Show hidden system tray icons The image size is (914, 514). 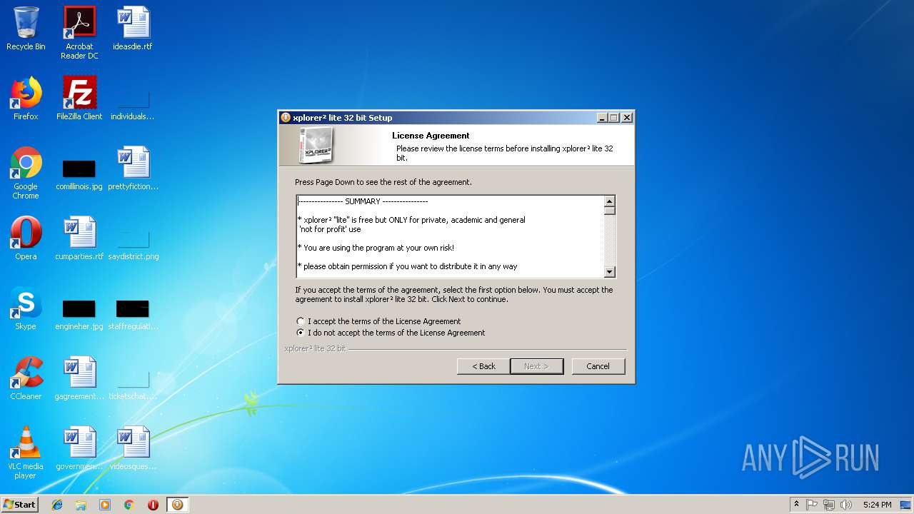coord(796,505)
